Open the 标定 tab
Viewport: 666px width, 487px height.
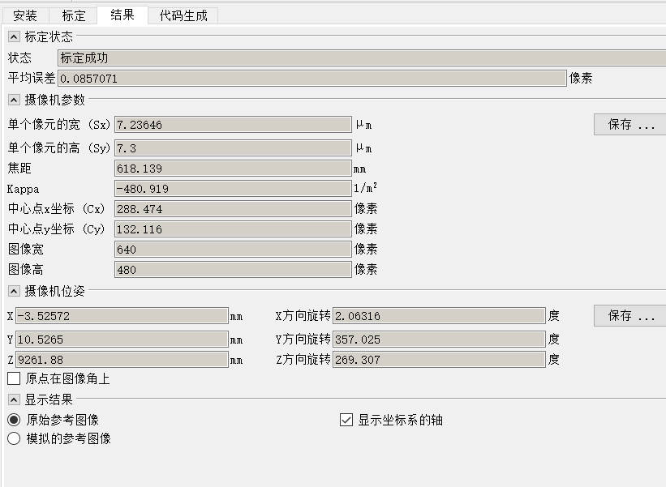tap(73, 15)
